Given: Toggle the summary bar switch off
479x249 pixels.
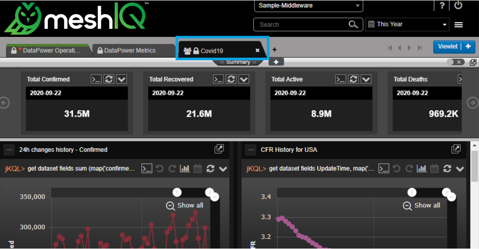Looking at the screenshot, I should pos(456,62).
